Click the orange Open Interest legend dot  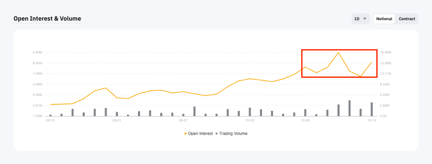[186, 134]
